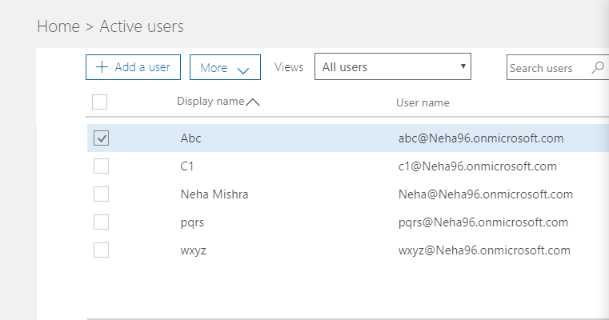Sort by Display name column header
This screenshot has width=609, height=320.
coord(210,102)
